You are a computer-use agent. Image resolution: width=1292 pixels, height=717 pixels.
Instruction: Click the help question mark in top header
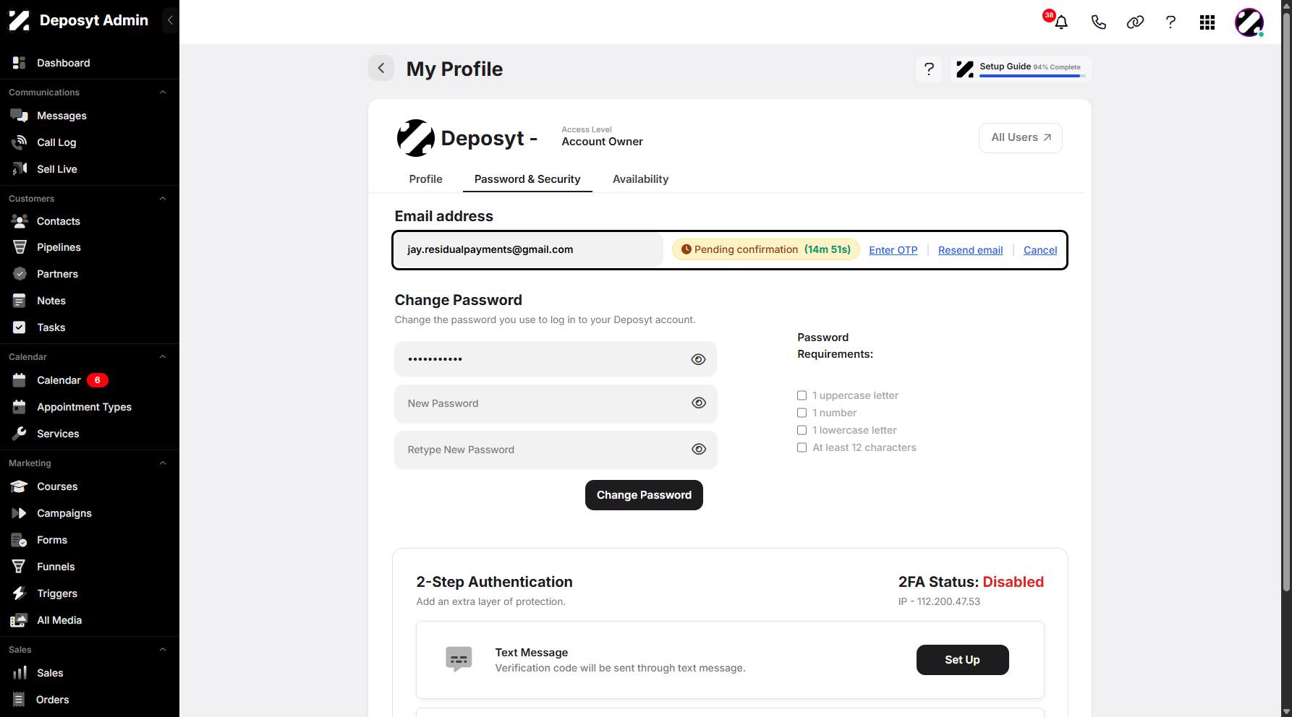[1170, 22]
